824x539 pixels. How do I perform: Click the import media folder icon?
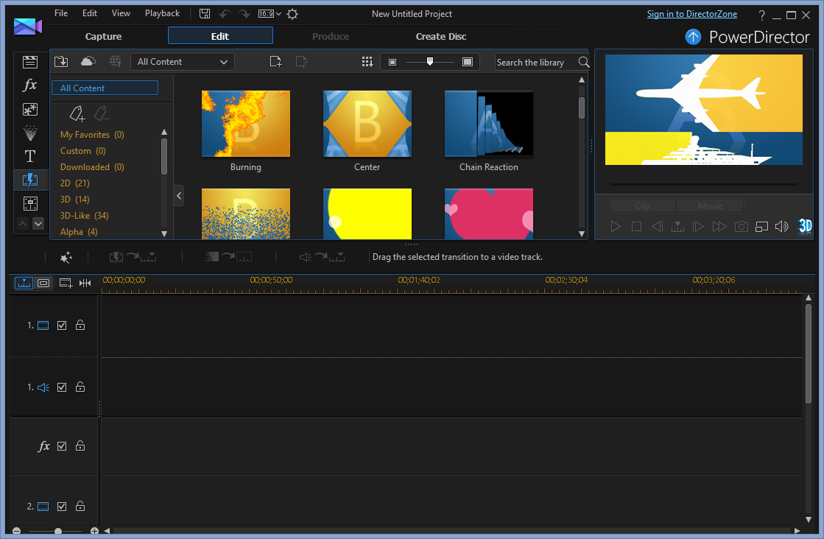[61, 61]
